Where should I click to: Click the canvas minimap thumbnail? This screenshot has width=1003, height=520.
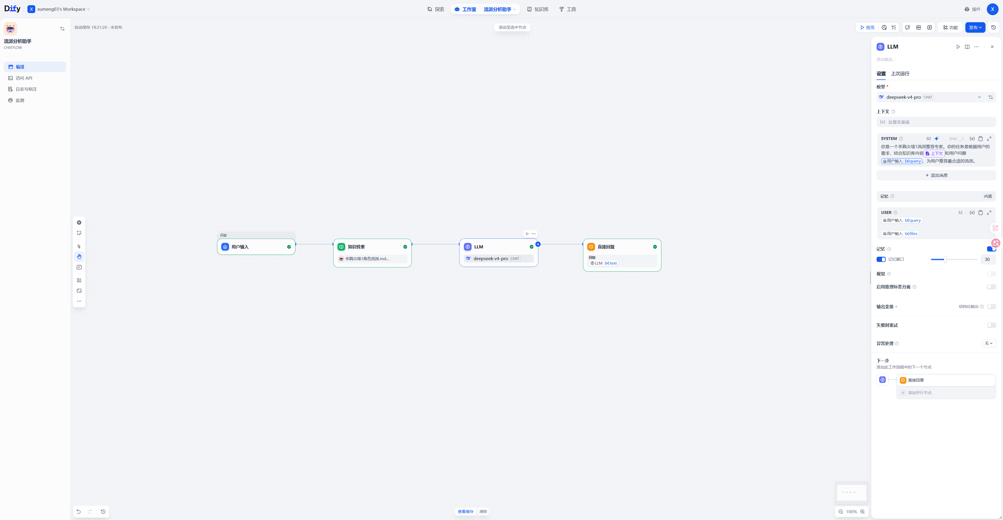click(x=852, y=492)
